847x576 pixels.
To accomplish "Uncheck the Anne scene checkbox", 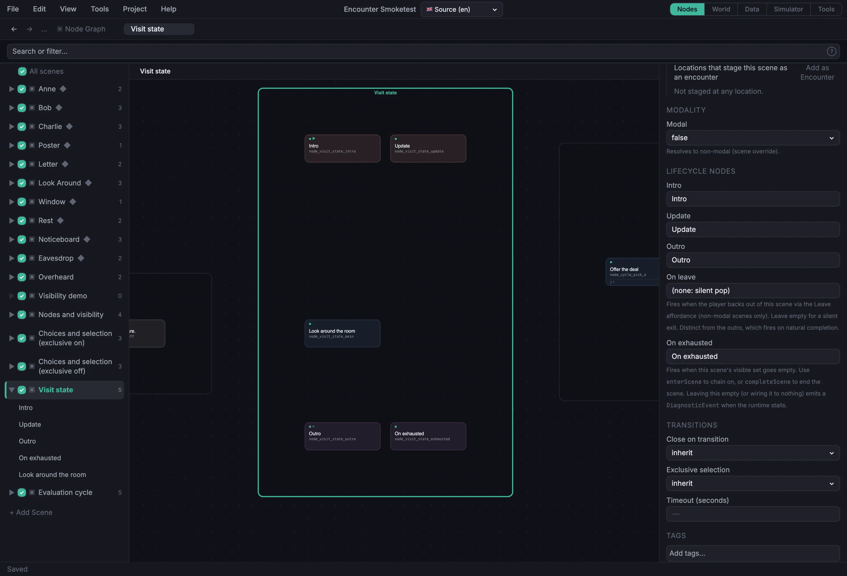I will coord(22,89).
